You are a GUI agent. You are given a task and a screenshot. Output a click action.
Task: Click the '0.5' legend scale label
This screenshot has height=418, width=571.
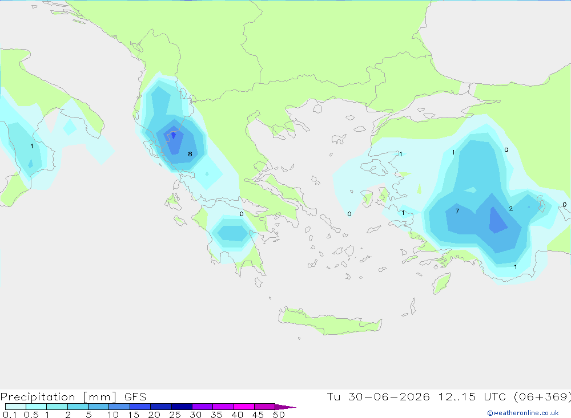pos(31,415)
